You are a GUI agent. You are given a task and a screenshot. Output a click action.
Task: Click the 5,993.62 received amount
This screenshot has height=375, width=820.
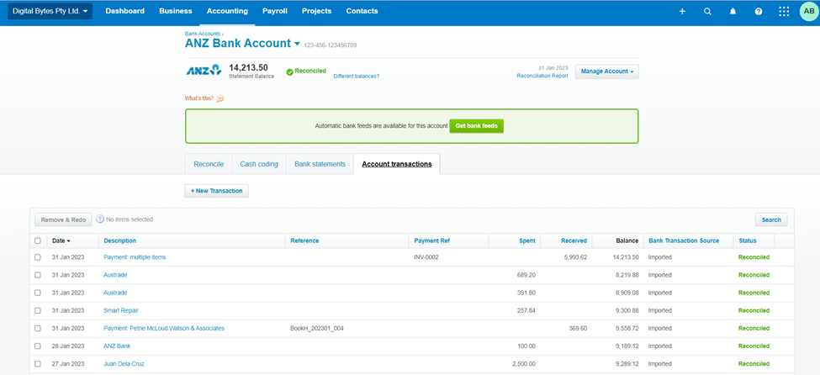point(574,257)
